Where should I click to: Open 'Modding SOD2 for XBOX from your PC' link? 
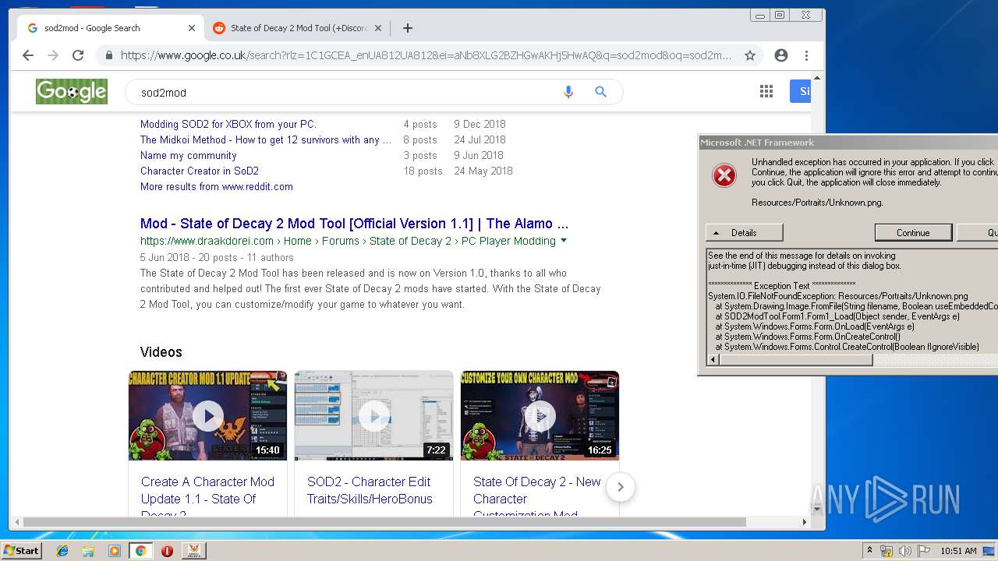tap(228, 124)
